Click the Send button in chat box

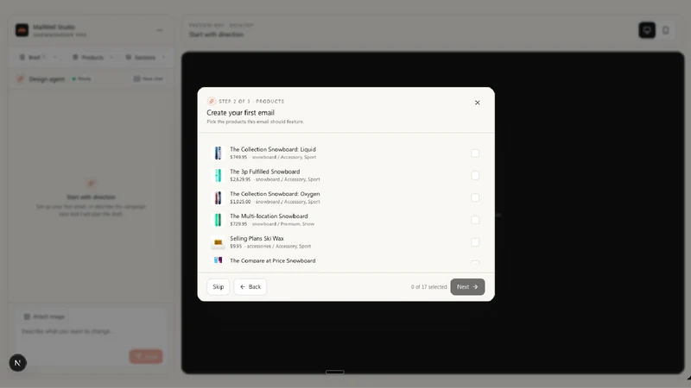pos(146,356)
